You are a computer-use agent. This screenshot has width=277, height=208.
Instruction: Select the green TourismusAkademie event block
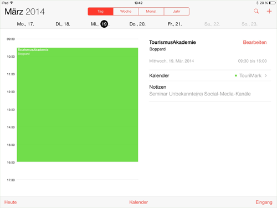click(x=78, y=105)
